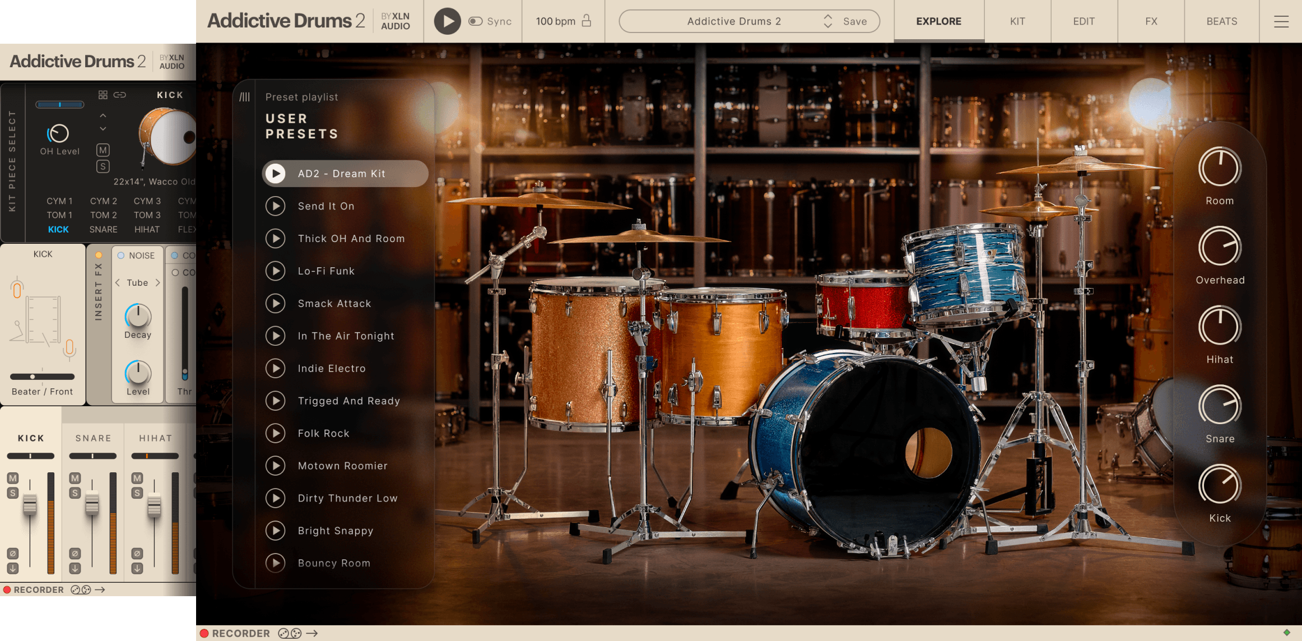
Task: Select the Bright Snappy preset name
Action: (x=335, y=531)
